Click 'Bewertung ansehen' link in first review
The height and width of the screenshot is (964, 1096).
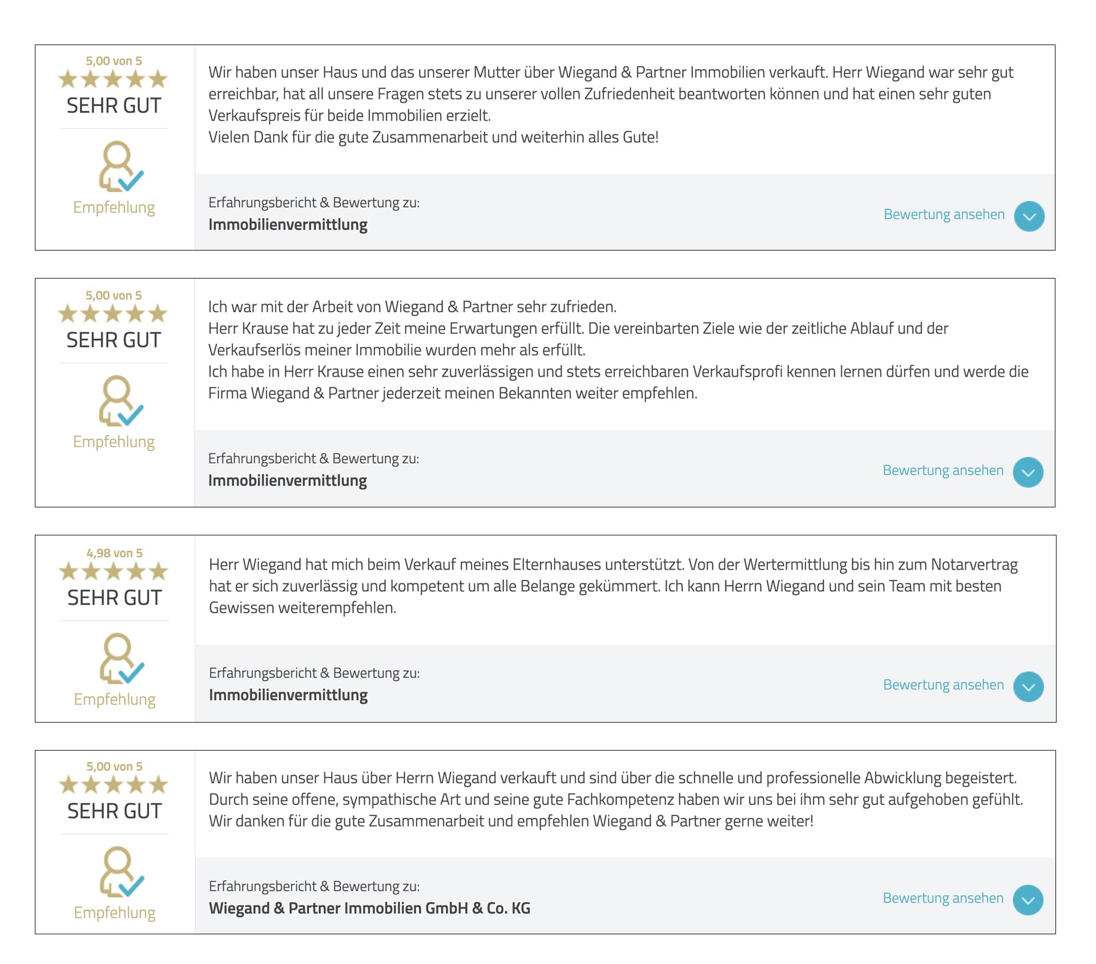click(944, 215)
